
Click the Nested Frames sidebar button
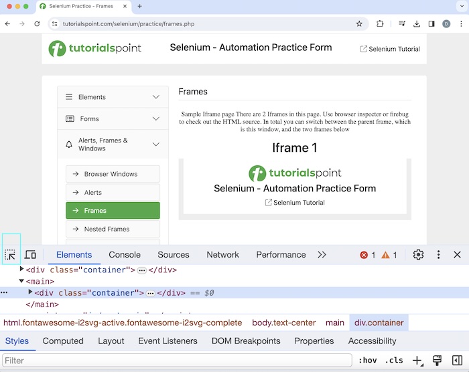[113, 229]
